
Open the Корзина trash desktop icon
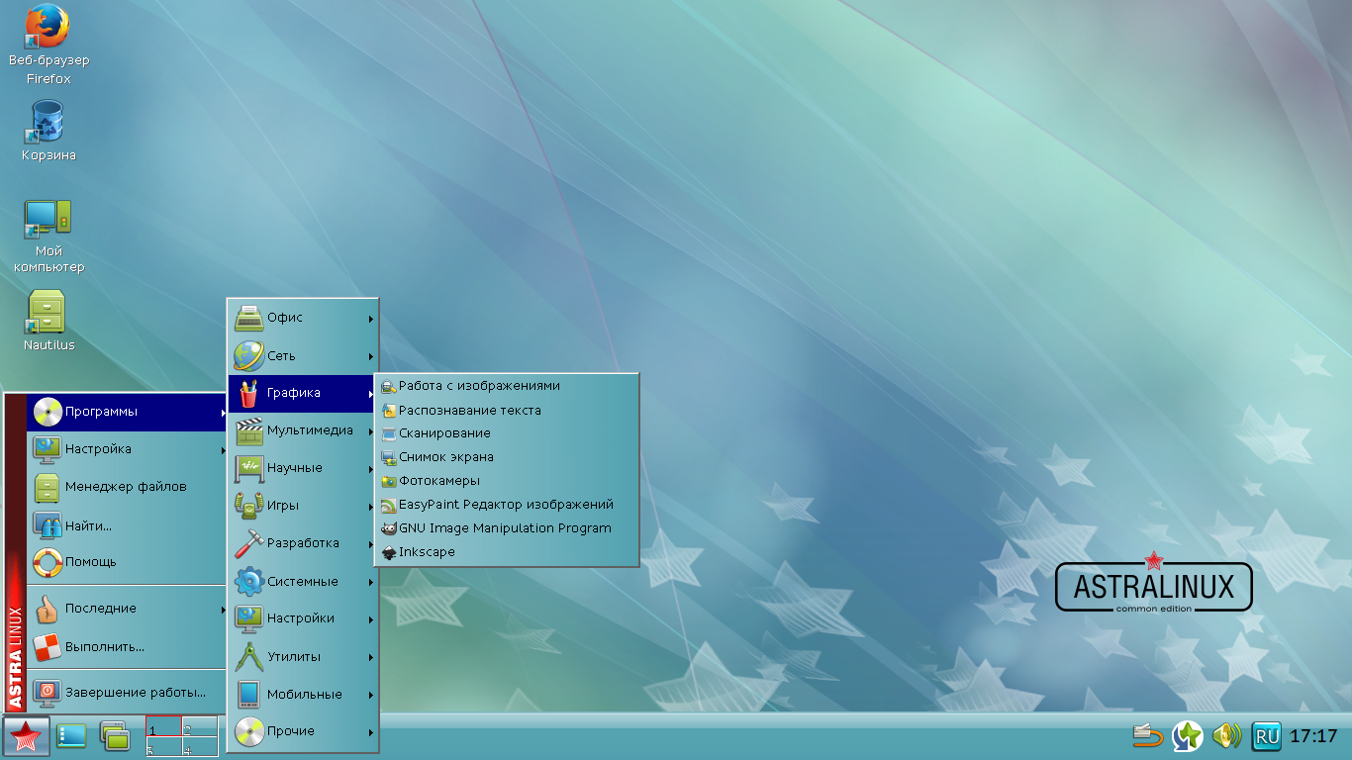pyautogui.click(x=48, y=123)
